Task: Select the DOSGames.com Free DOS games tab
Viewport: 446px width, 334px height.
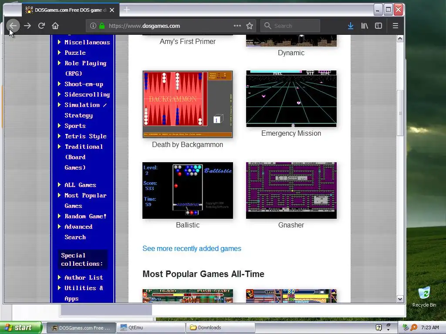Action: 70,10
